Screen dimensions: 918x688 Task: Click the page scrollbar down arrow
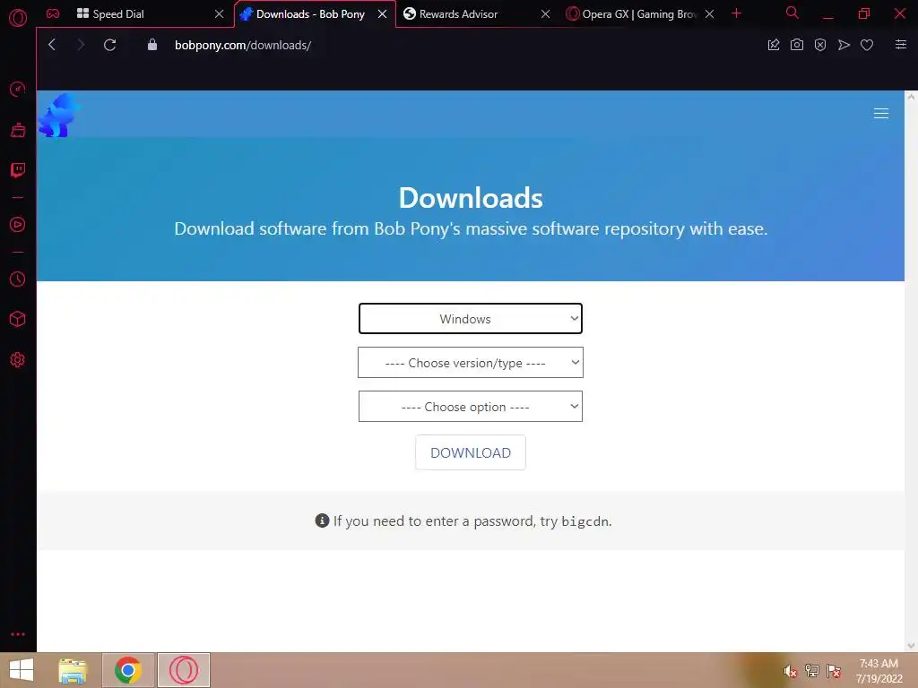point(911,645)
